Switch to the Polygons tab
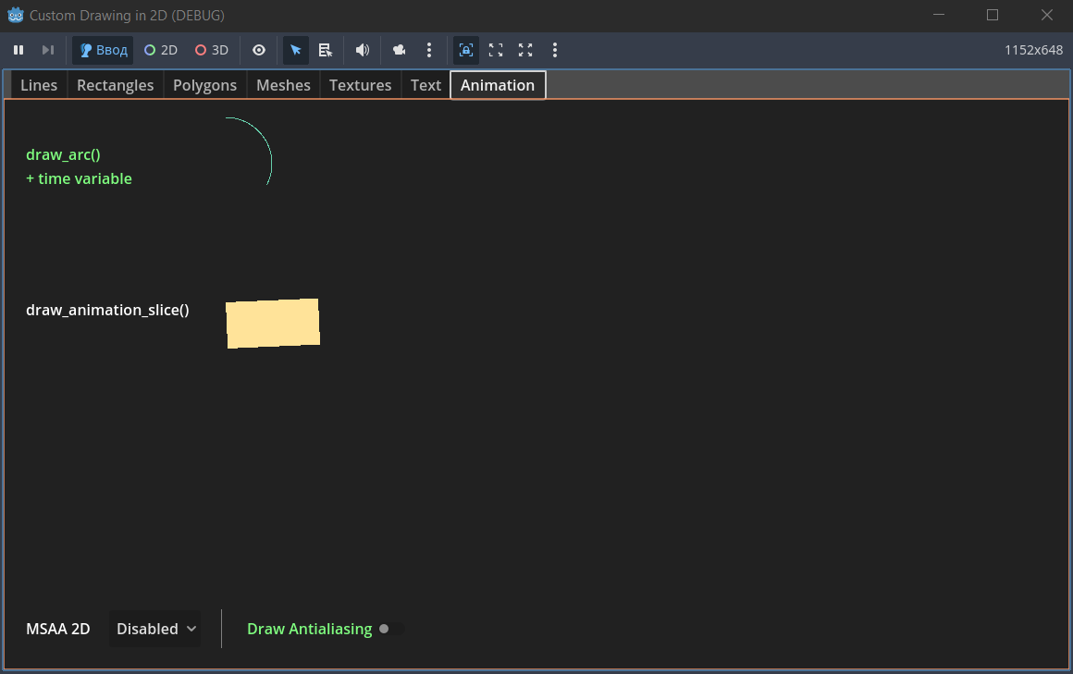Image resolution: width=1073 pixels, height=674 pixels. (x=204, y=86)
